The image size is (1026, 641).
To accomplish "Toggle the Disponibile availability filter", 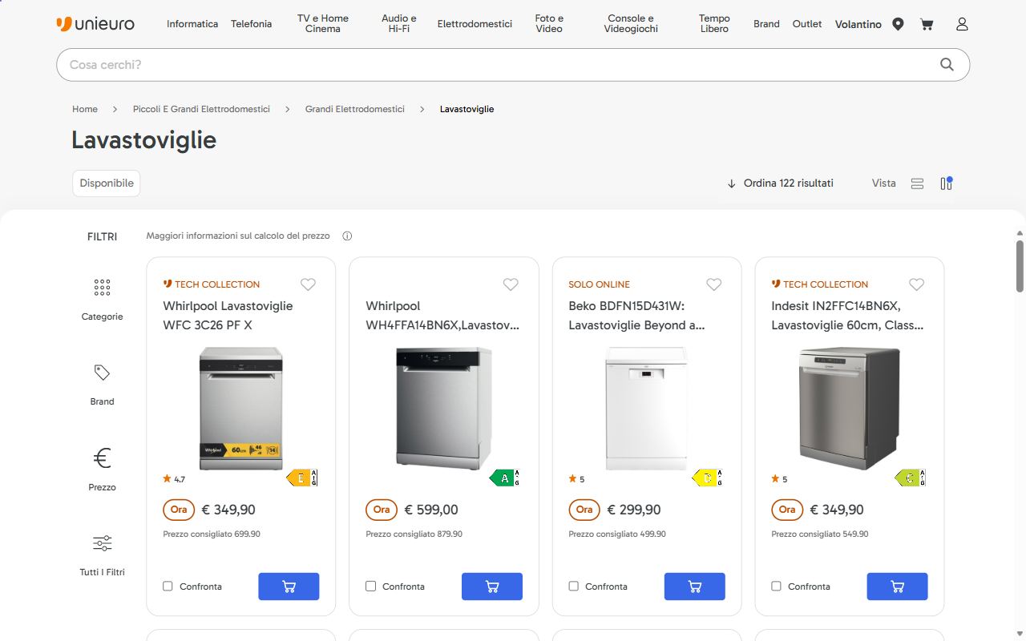I will point(107,183).
